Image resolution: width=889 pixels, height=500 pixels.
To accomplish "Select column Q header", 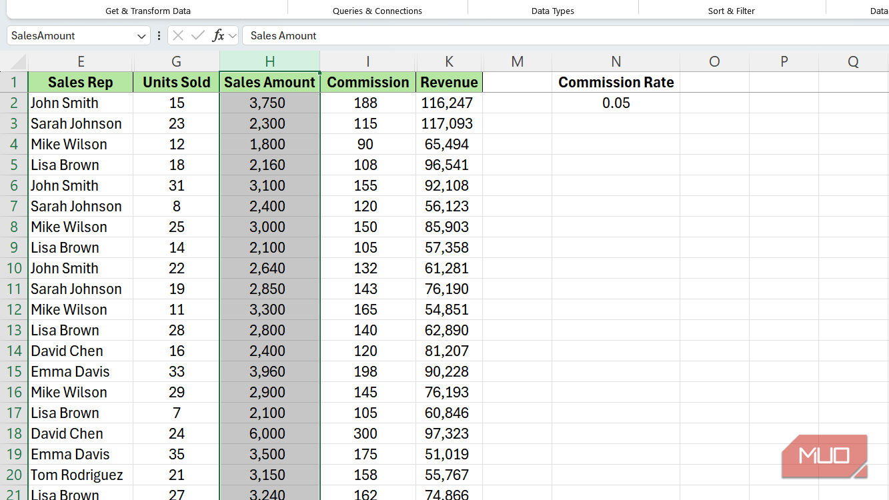I will tap(853, 62).
